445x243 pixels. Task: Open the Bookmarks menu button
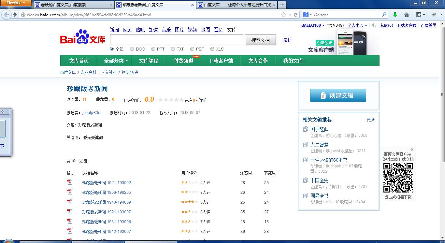coord(421,15)
